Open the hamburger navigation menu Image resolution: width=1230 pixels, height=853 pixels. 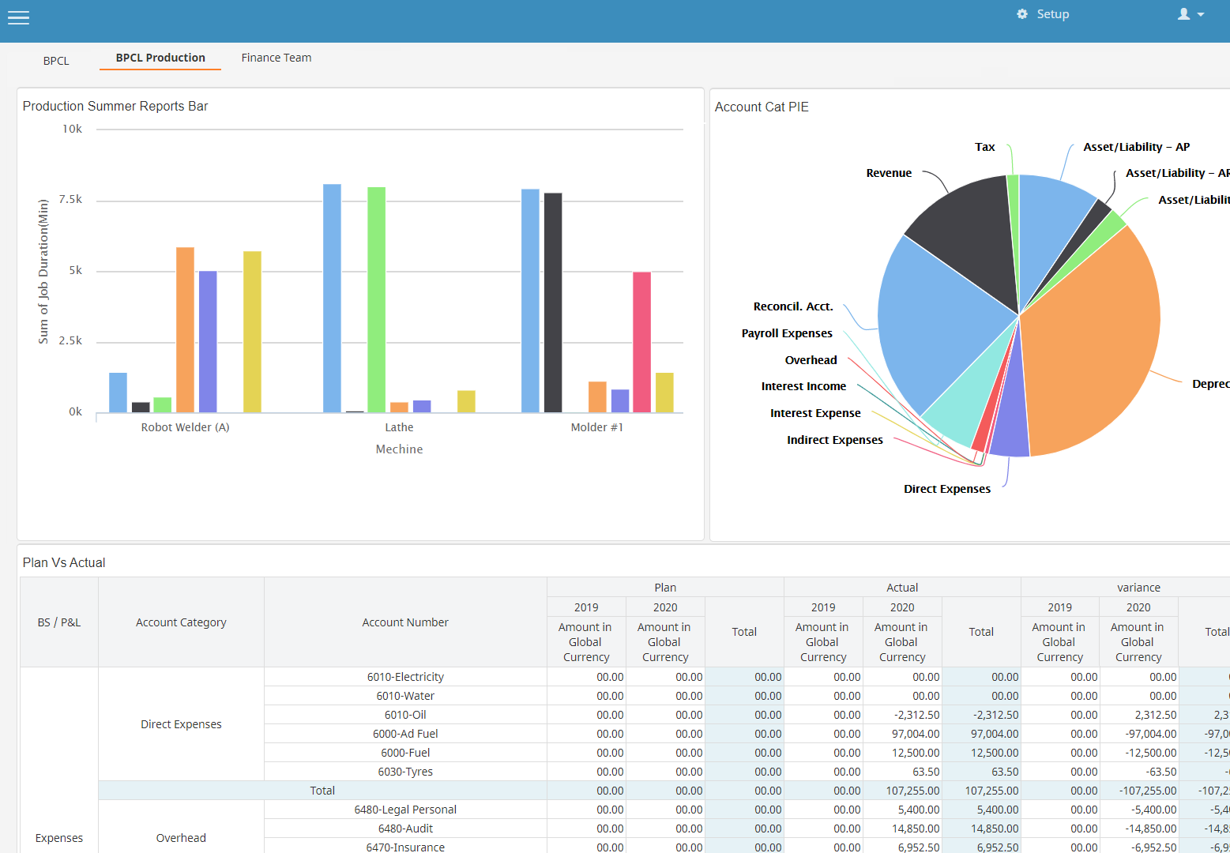coord(18,17)
